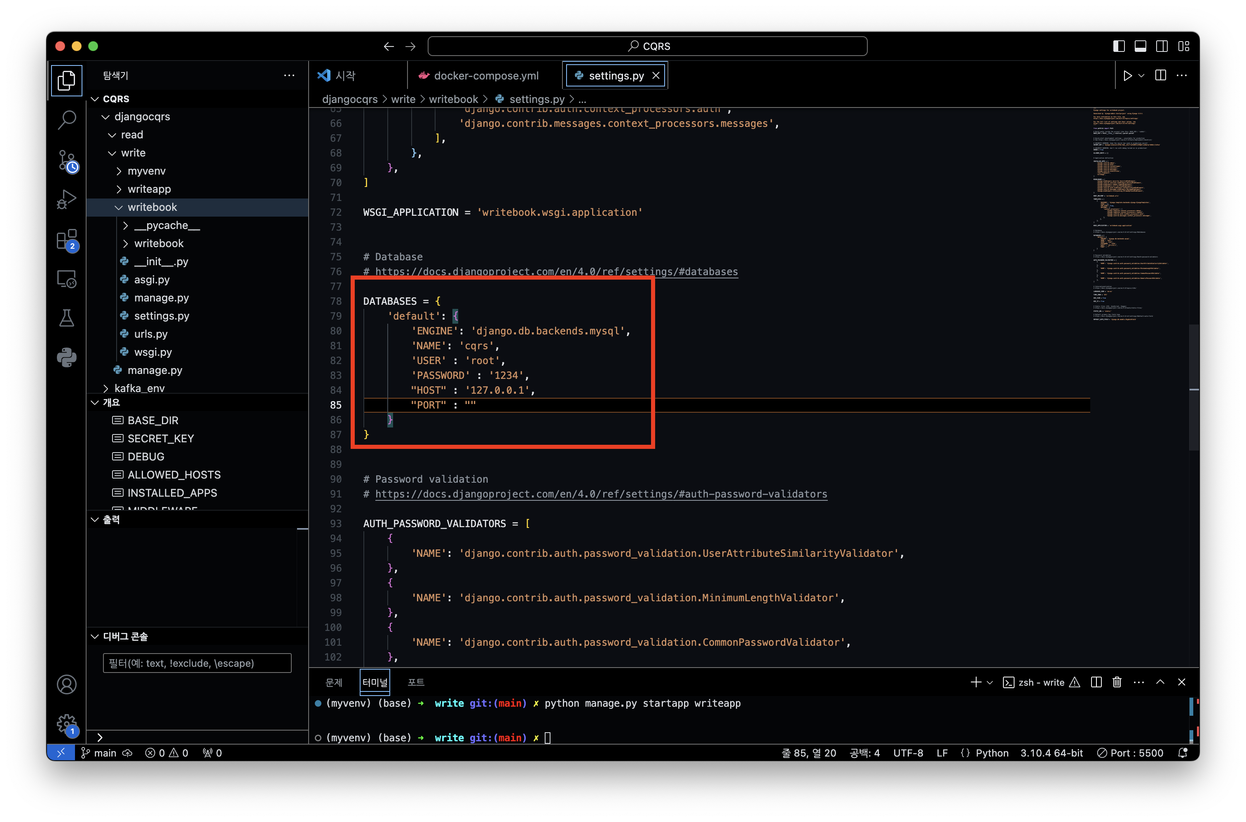Open the Testing flask view
Screen dimensions: 1246x822
[x=67, y=318]
